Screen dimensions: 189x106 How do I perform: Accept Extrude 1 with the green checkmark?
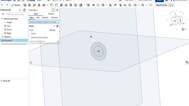(53, 10)
